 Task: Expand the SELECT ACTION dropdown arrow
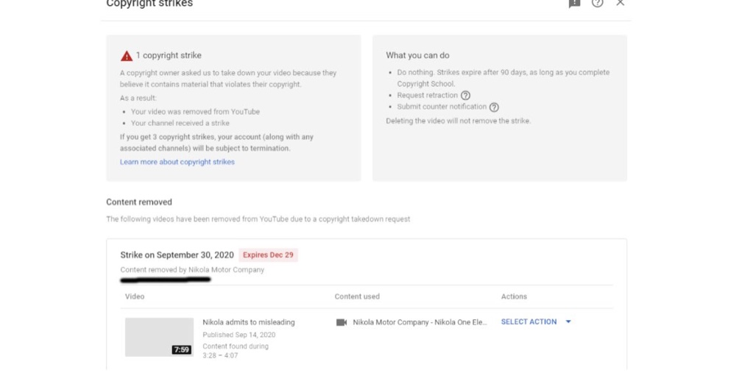[568, 322]
